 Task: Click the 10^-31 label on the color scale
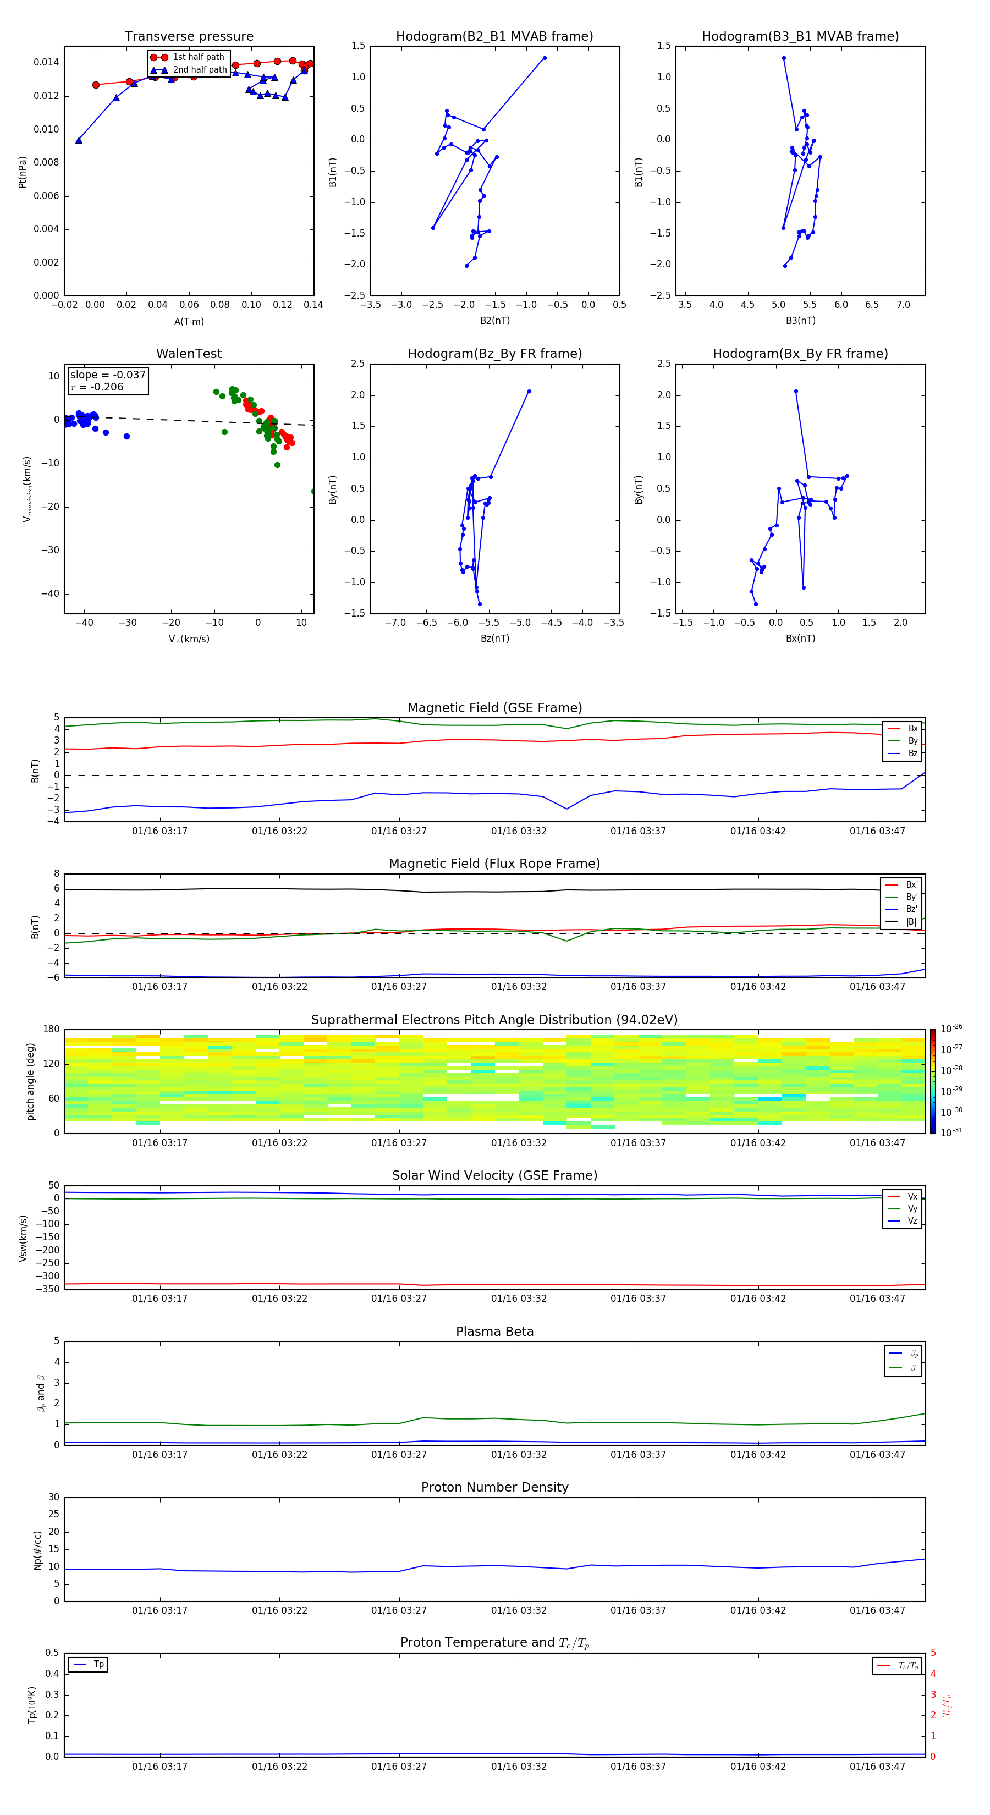(952, 1132)
